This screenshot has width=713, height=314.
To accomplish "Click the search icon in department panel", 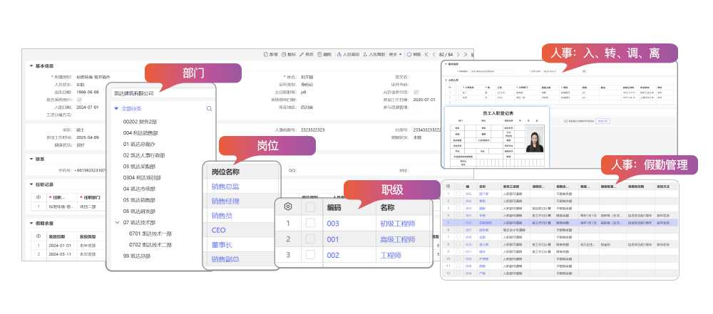I will click(209, 109).
